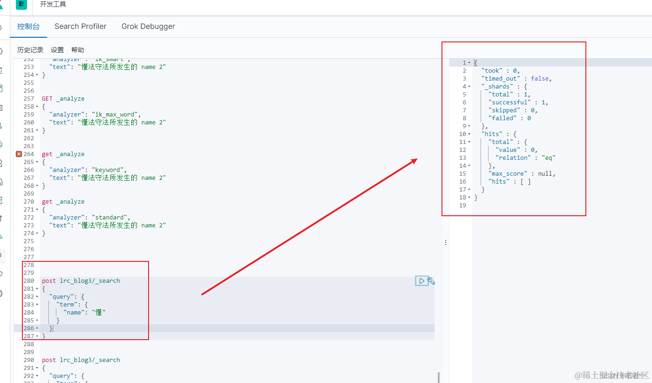
Task: Open the Grok Debugger tab
Action: pos(148,27)
